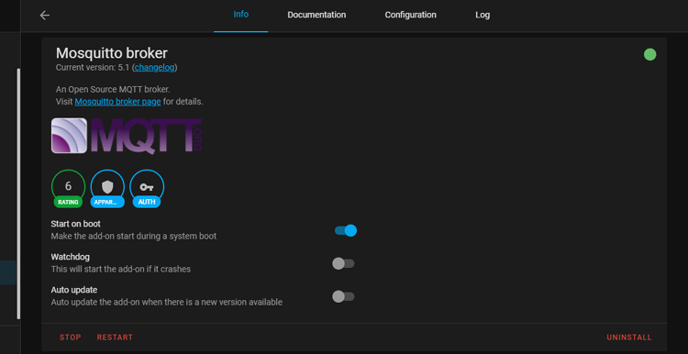Click the 'Auto update' label
688x354 pixels.
(x=74, y=290)
